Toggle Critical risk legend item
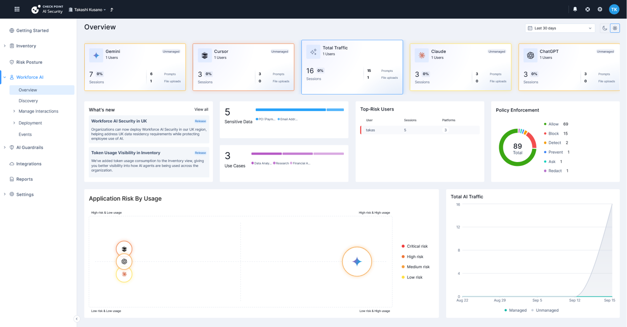627x327 pixels. [x=414, y=246]
